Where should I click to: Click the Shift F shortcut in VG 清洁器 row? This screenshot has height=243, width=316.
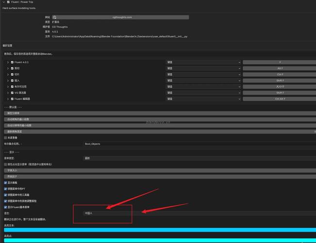point(280,93)
